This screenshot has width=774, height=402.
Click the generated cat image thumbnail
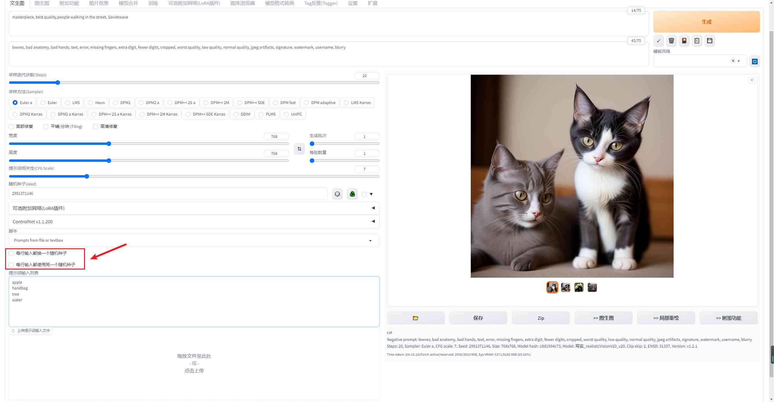[552, 287]
